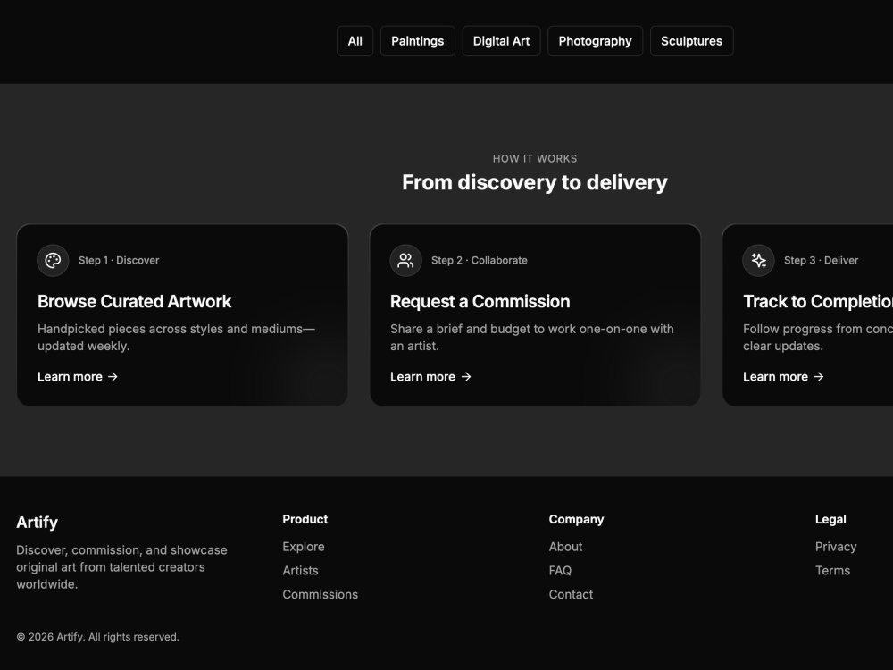Open the Commissions footer link
Screen dimensions: 893x670
point(320,594)
